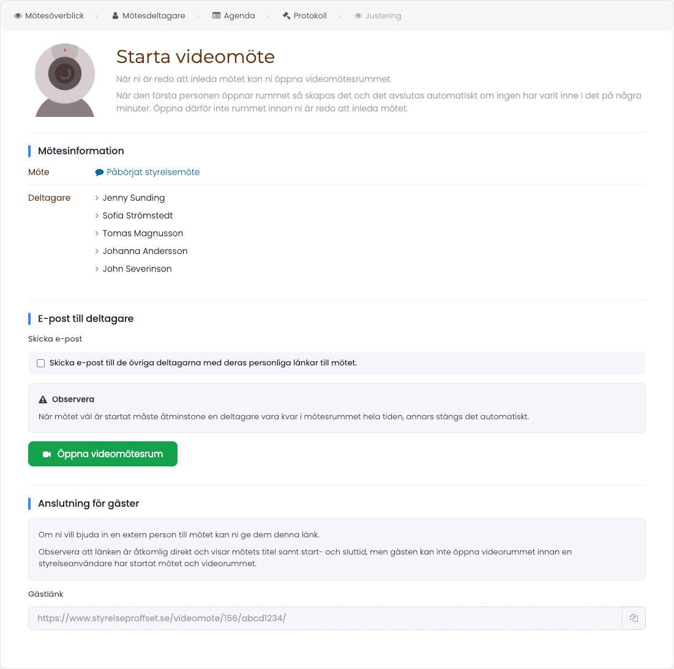Click the webcam illustration image
This screenshot has height=669, width=674.
tap(65, 80)
